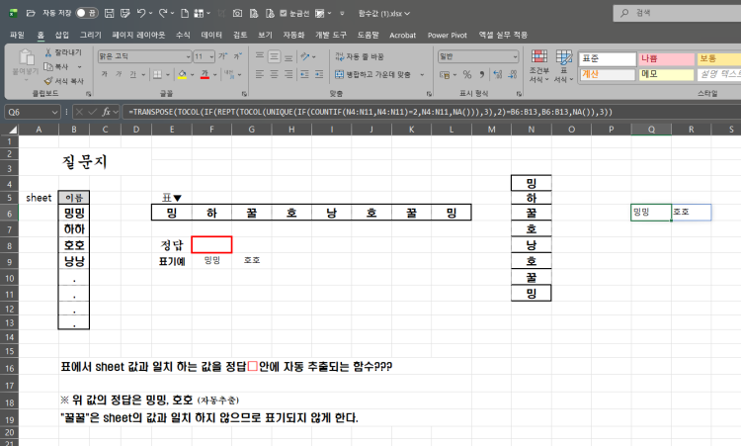Image resolution: width=741 pixels, height=446 pixels.
Task: Toggle the AutoSave switch
Action: coord(86,13)
